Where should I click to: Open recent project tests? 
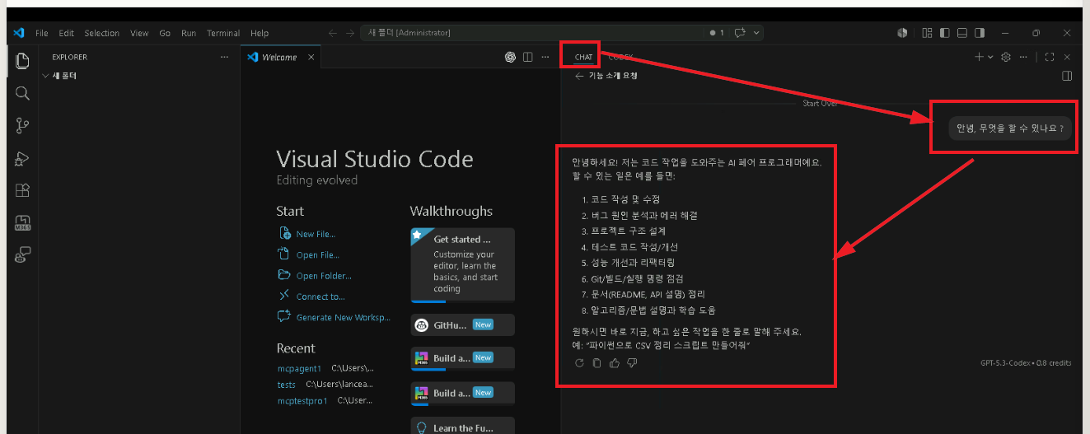pyautogui.click(x=286, y=384)
